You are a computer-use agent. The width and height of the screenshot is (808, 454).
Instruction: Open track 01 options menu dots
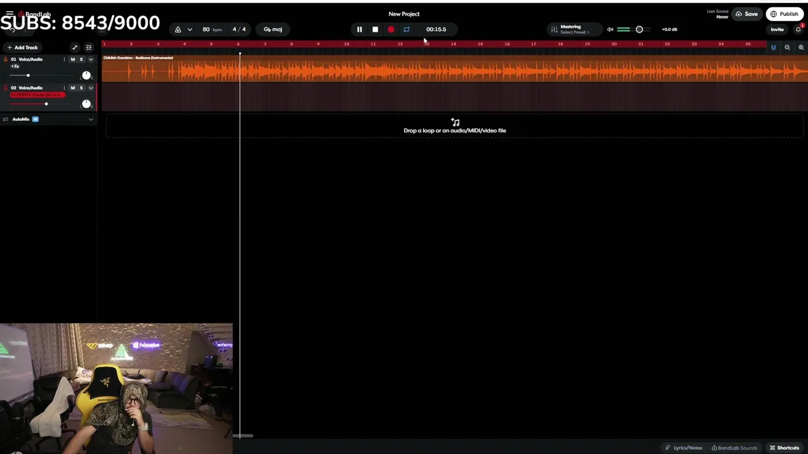[x=64, y=59]
